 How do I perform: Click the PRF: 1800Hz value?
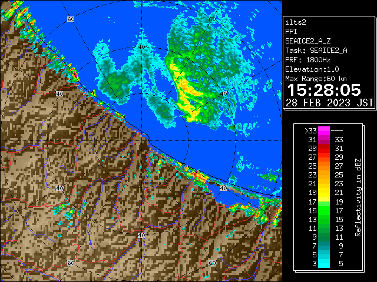pyautogui.click(x=308, y=60)
